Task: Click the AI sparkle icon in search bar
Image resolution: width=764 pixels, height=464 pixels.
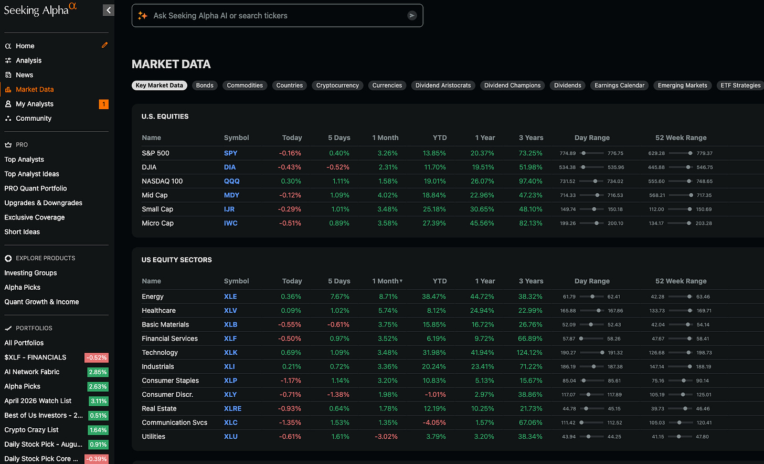Action: [x=143, y=16]
